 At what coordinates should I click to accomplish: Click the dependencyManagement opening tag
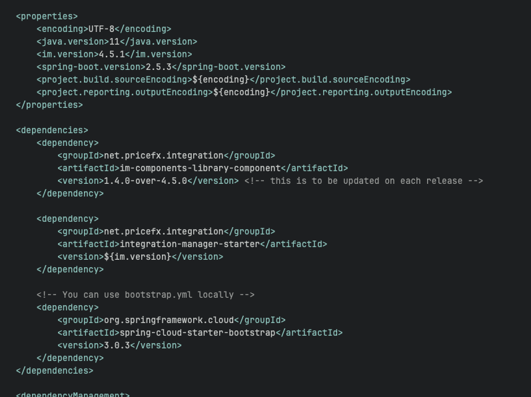(73, 394)
